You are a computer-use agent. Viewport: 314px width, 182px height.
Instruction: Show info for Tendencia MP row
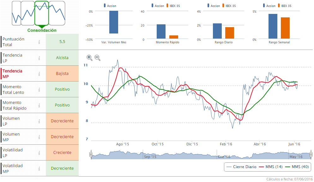(39, 74)
